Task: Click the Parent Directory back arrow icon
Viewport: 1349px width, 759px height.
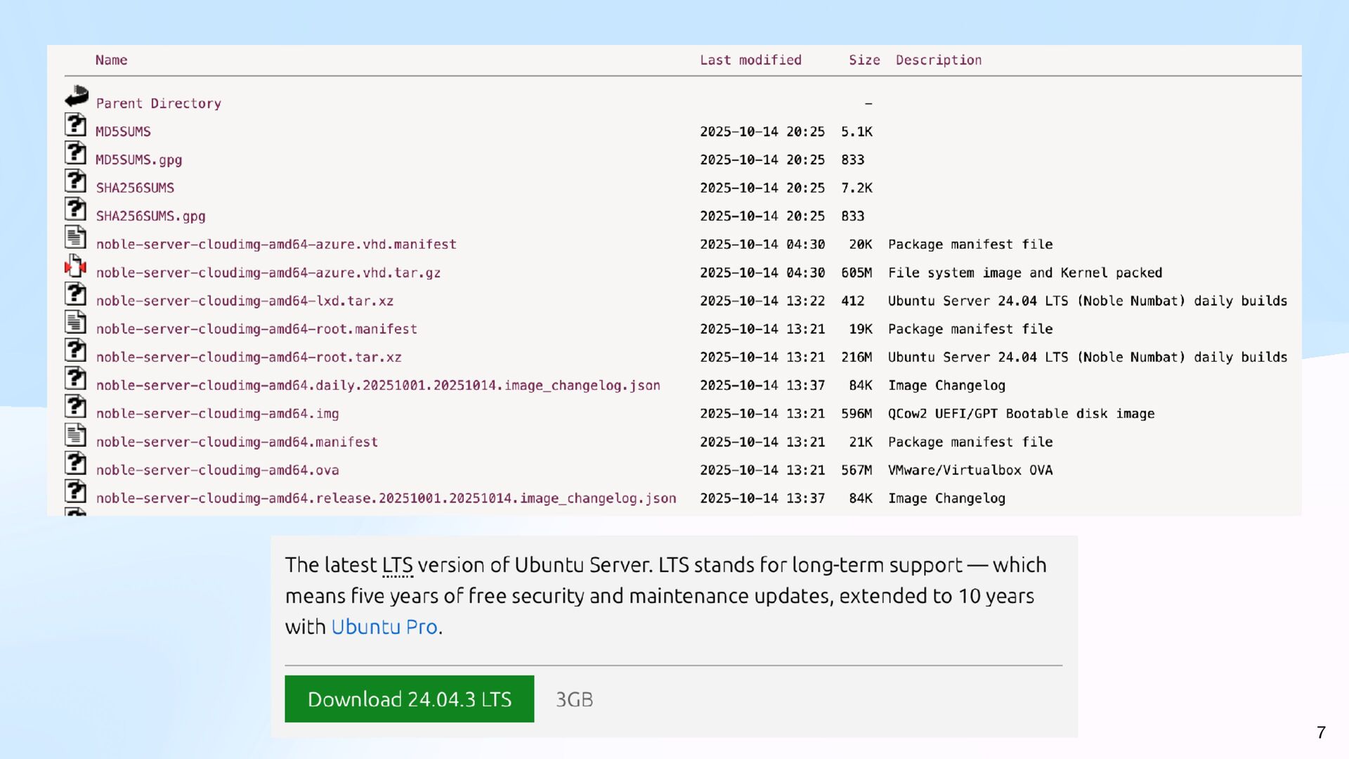Action: [x=77, y=96]
